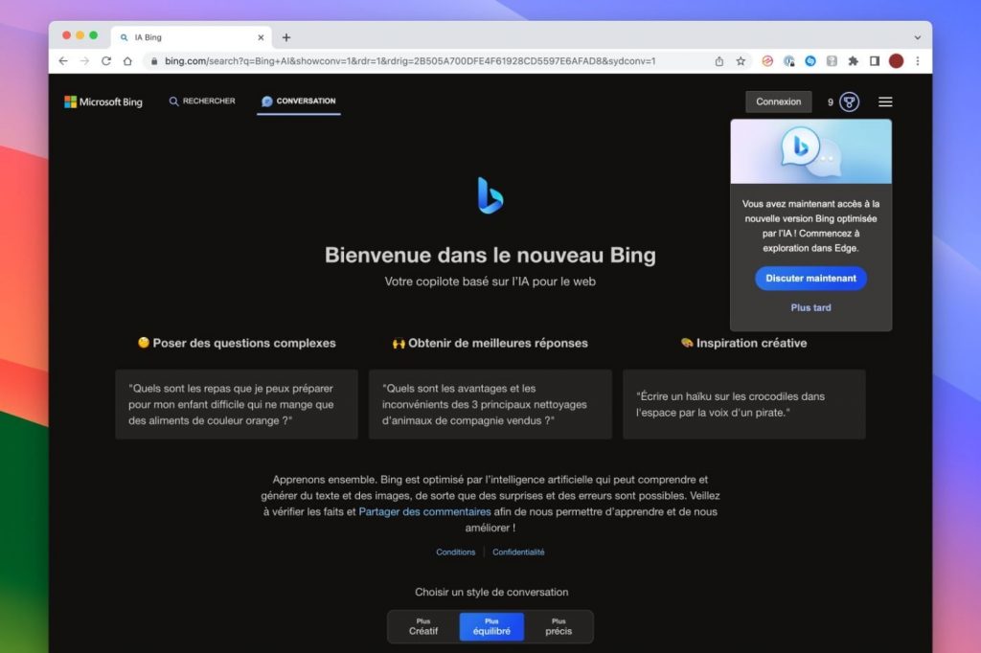Screen dimensions: 981x653
Task: Go to the Chrome home page icon
Action: point(127,61)
